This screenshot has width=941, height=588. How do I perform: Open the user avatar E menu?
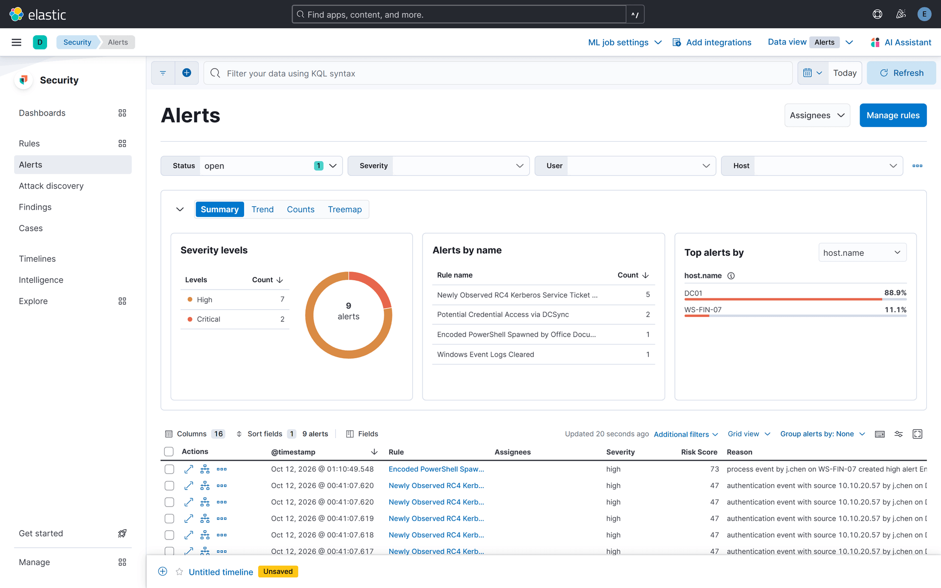click(x=924, y=14)
